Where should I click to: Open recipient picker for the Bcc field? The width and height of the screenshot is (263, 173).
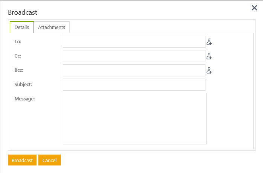point(209,70)
